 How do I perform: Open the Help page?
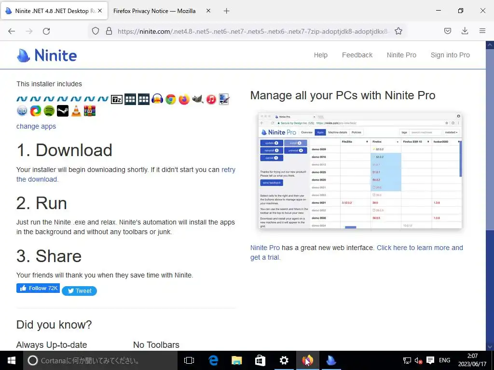tap(321, 55)
